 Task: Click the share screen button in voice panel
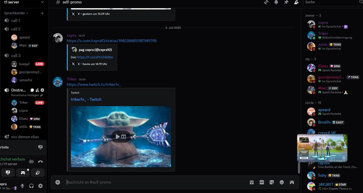coord(8,172)
